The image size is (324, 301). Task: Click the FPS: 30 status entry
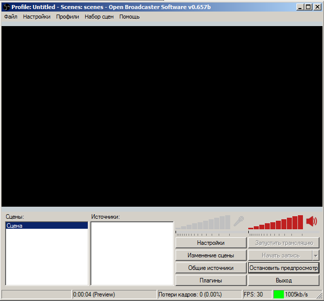point(253,294)
